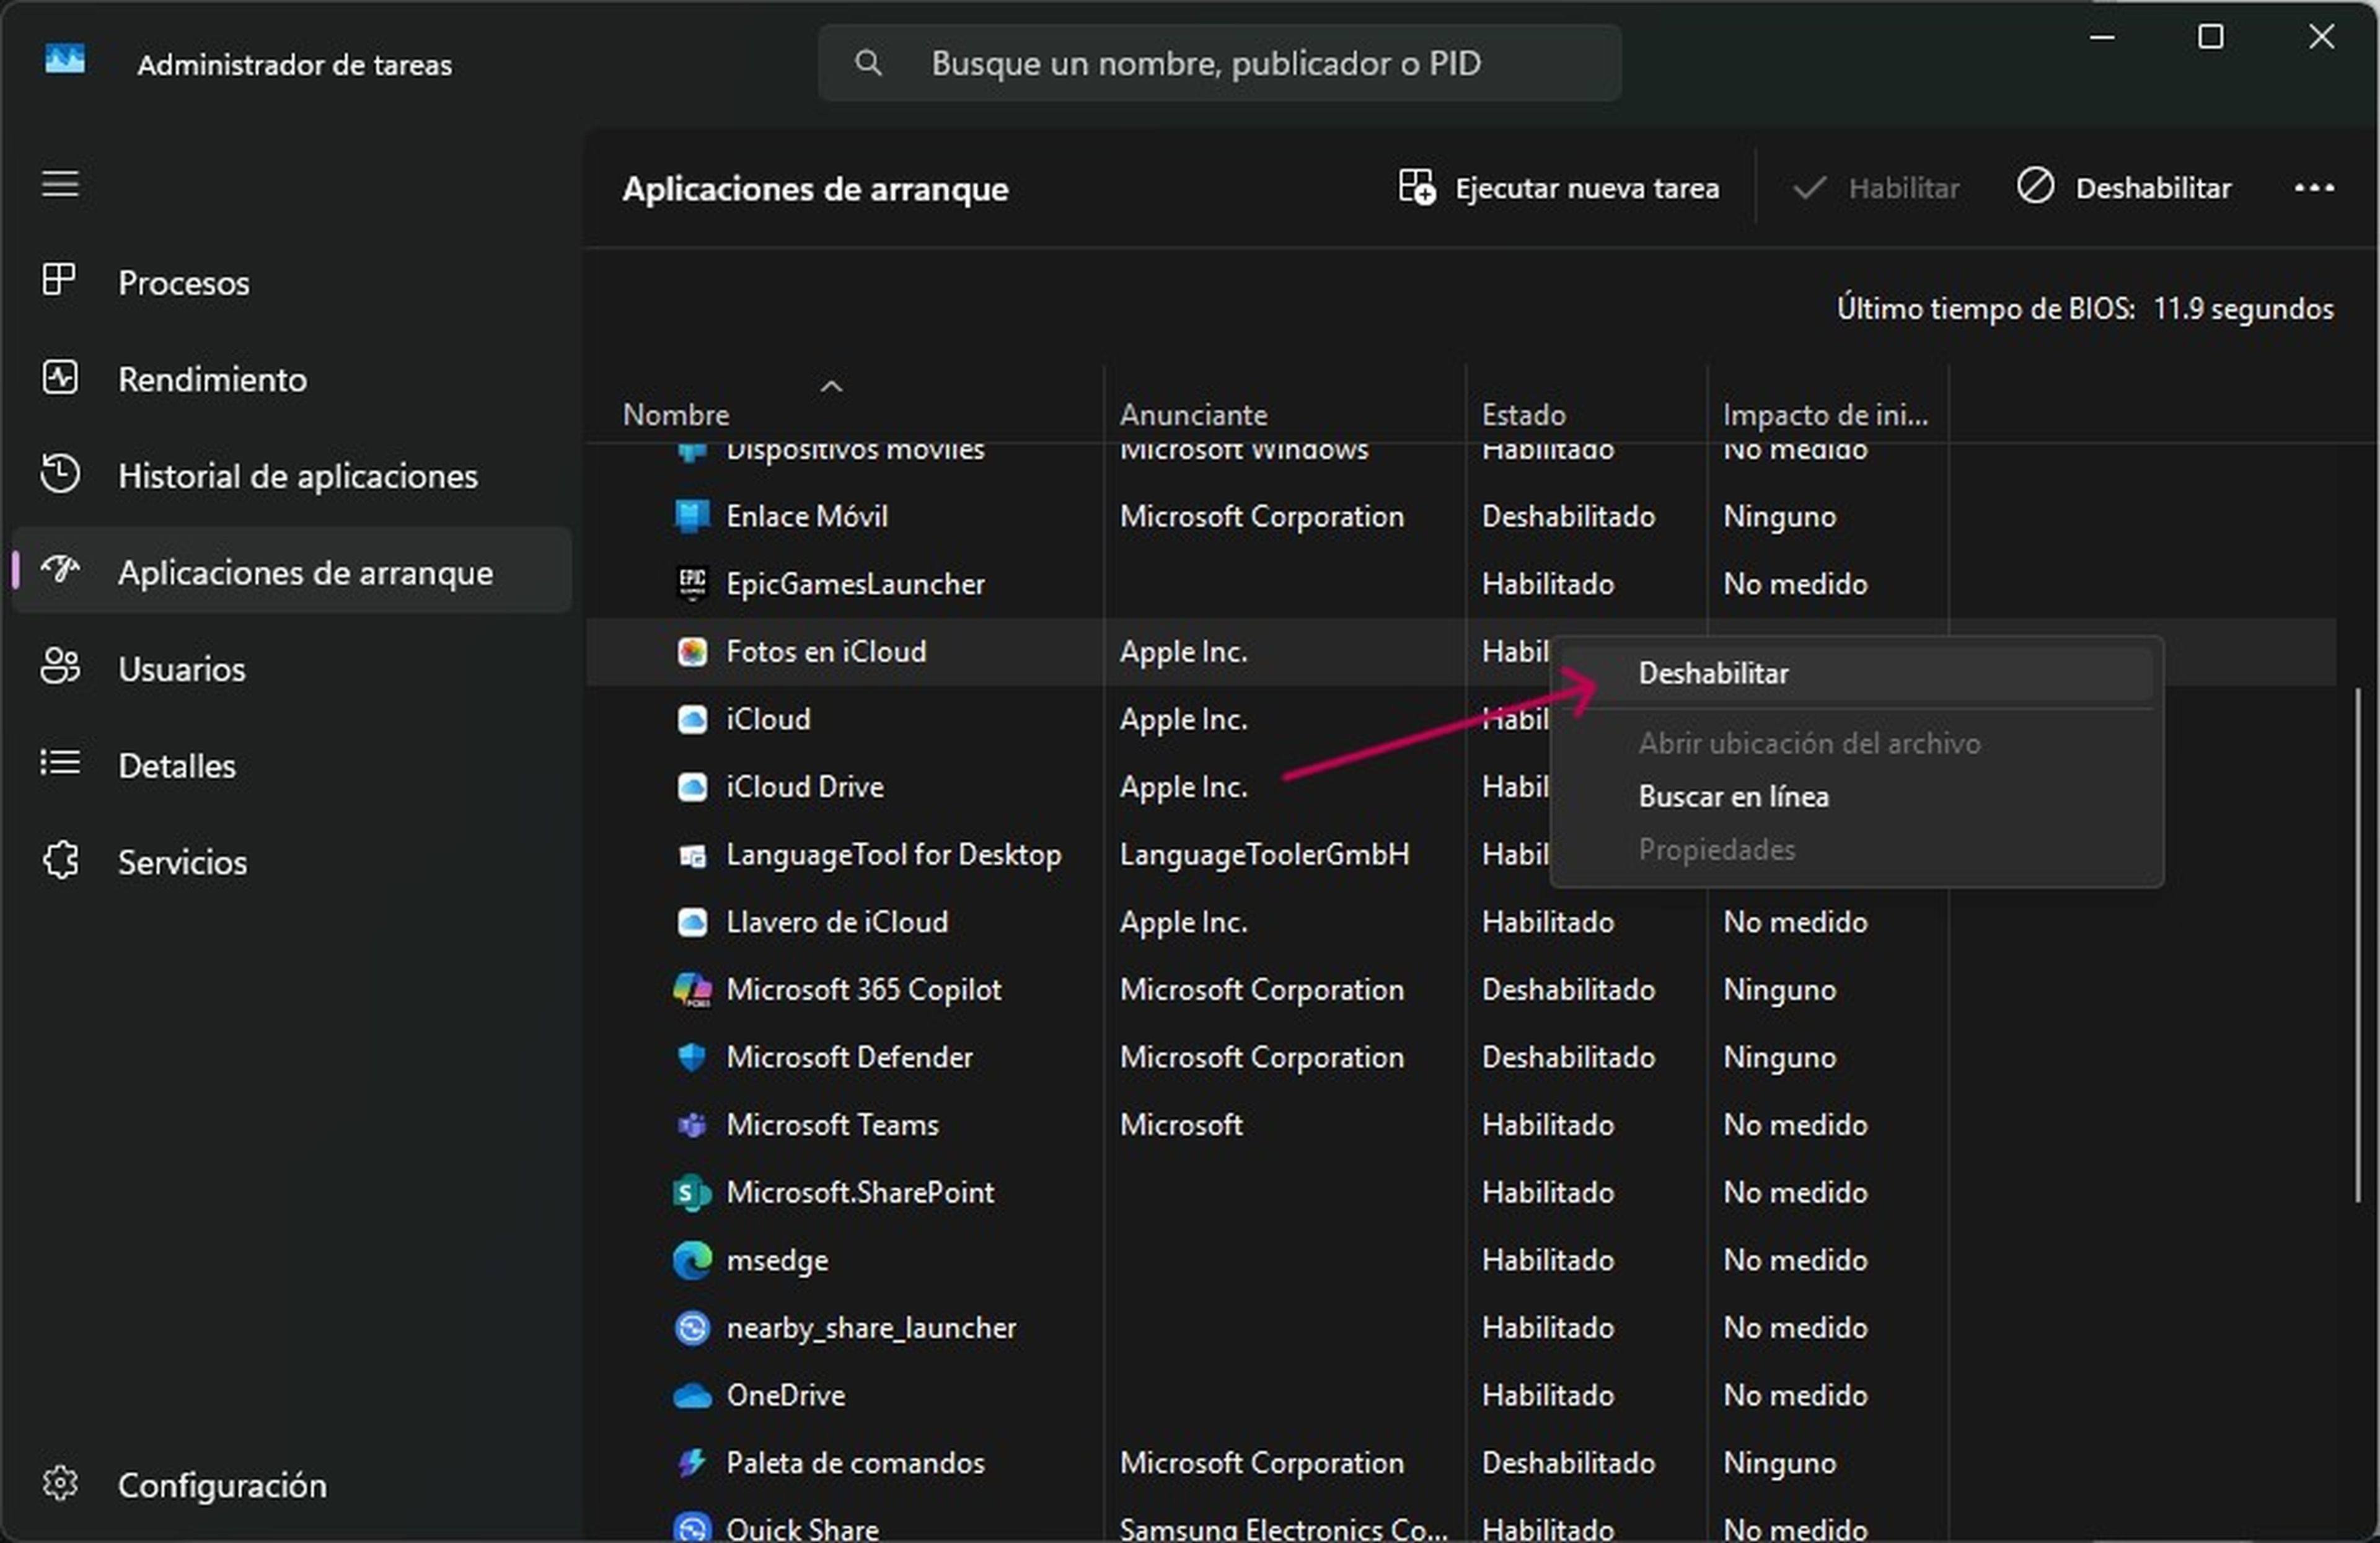Image resolution: width=2380 pixels, height=1543 pixels.
Task: Open Historial de aplicaciones section
Action: pos(292,476)
